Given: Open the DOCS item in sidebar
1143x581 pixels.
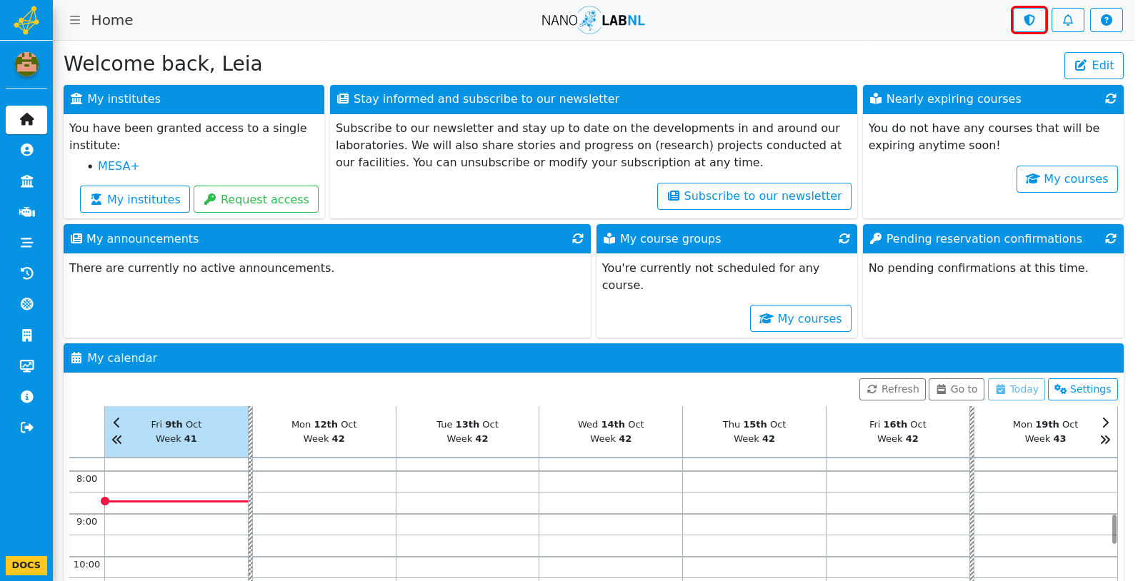Looking at the screenshot, I should (x=26, y=565).
